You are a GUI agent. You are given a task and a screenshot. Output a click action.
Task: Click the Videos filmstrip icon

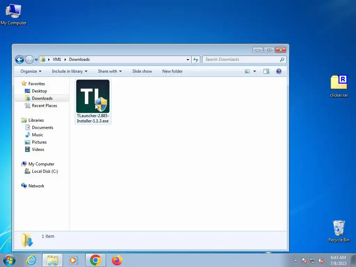[27, 149]
